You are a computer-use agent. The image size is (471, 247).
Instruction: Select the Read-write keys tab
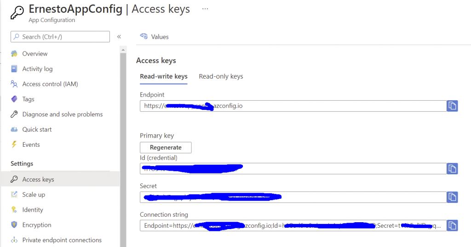[x=164, y=77]
